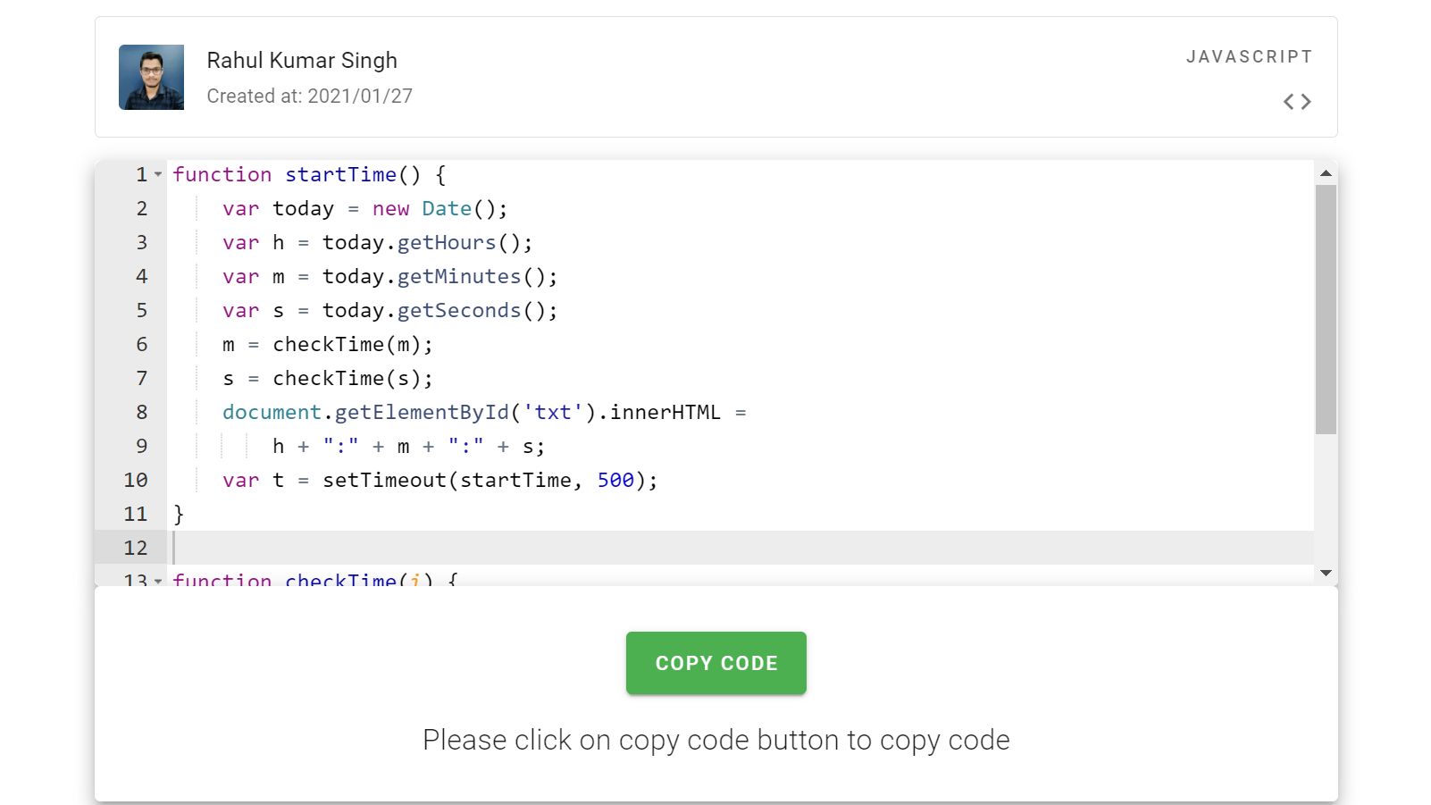Click the code brackets icon

(1297, 102)
